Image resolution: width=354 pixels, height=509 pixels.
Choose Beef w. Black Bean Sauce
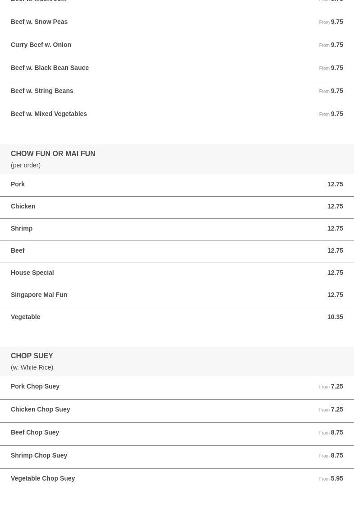[x=50, y=68]
